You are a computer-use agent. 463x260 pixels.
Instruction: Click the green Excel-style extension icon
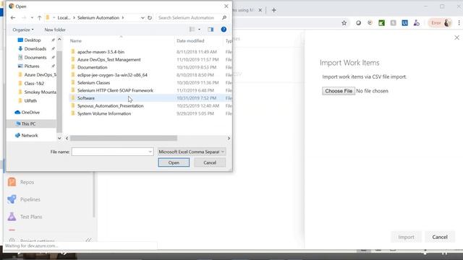click(x=381, y=23)
